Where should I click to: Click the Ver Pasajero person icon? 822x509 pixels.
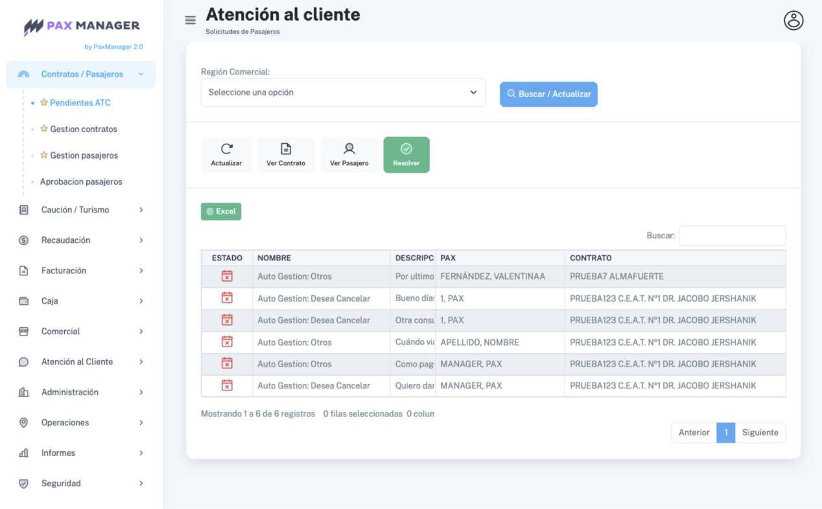[349, 149]
